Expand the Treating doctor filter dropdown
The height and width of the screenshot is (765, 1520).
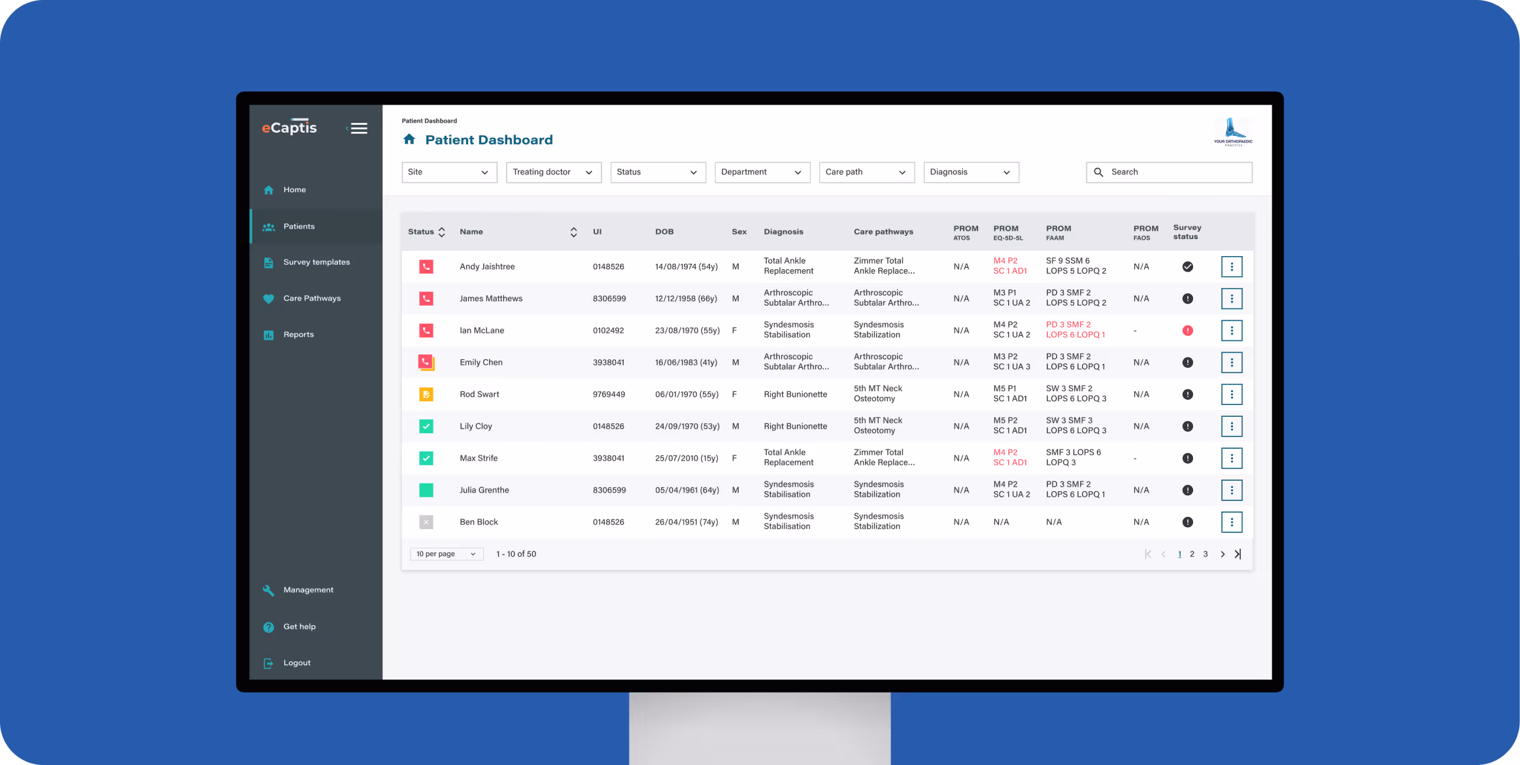(553, 172)
